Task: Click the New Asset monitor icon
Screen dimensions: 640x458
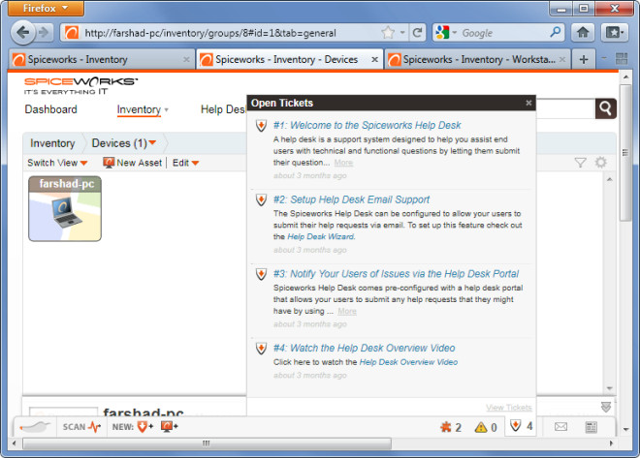Action: [109, 163]
